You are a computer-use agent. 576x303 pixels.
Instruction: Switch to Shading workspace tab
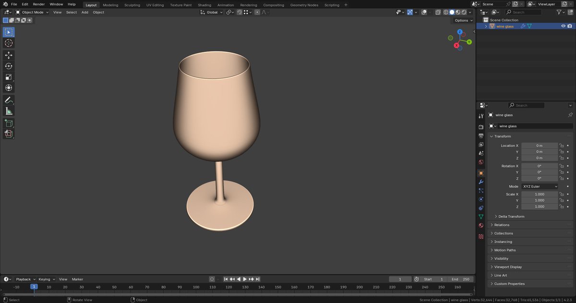204,5
